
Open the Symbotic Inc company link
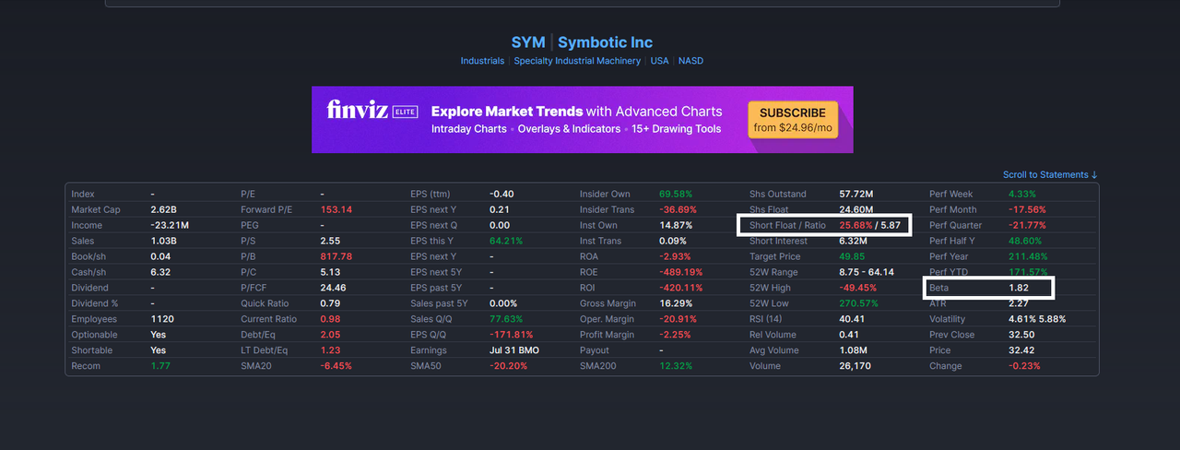tap(605, 42)
